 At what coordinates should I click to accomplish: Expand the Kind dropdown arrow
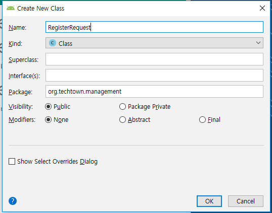[x=258, y=43]
